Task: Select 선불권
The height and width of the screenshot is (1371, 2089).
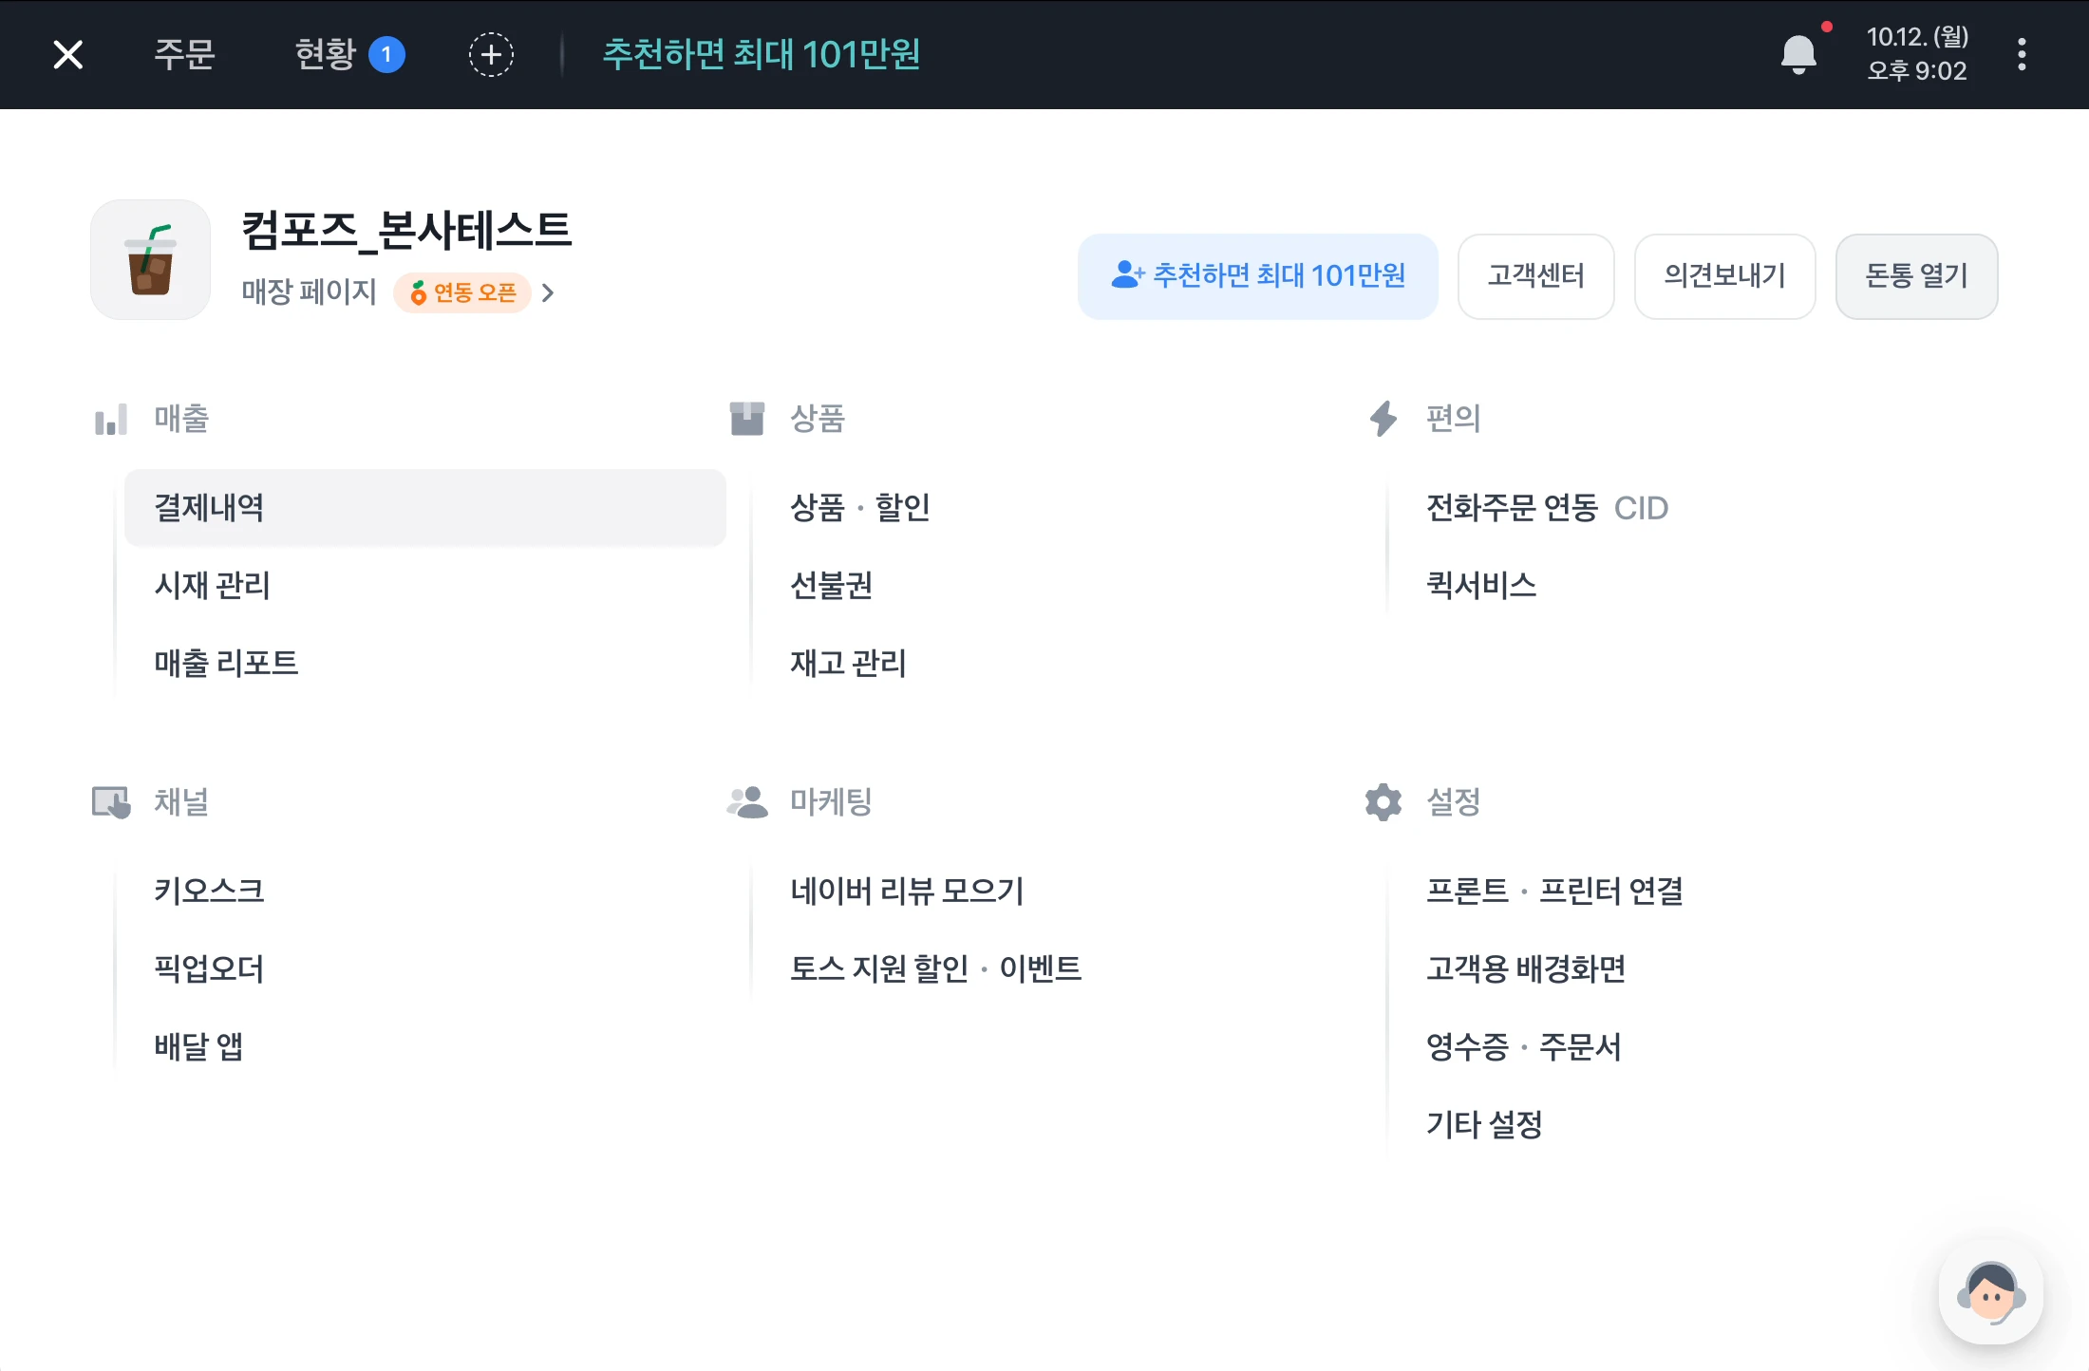Action: click(831, 586)
